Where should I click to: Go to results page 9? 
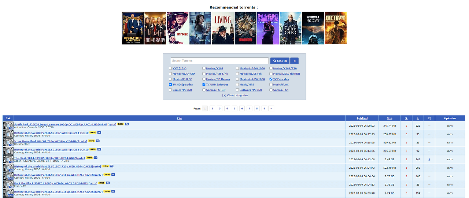pos(264,108)
